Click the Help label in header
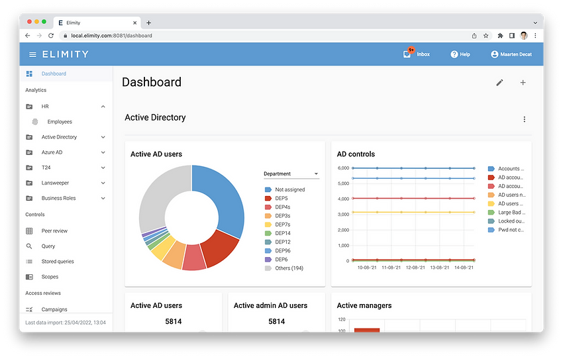Image resolution: width=563 pixels, height=359 pixels. [x=465, y=54]
